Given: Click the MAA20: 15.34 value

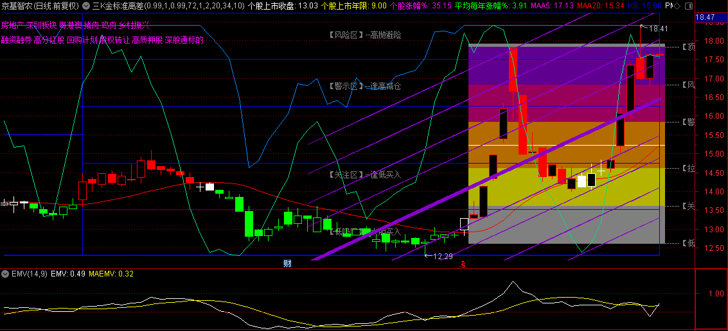Looking at the screenshot, I should (601, 6).
